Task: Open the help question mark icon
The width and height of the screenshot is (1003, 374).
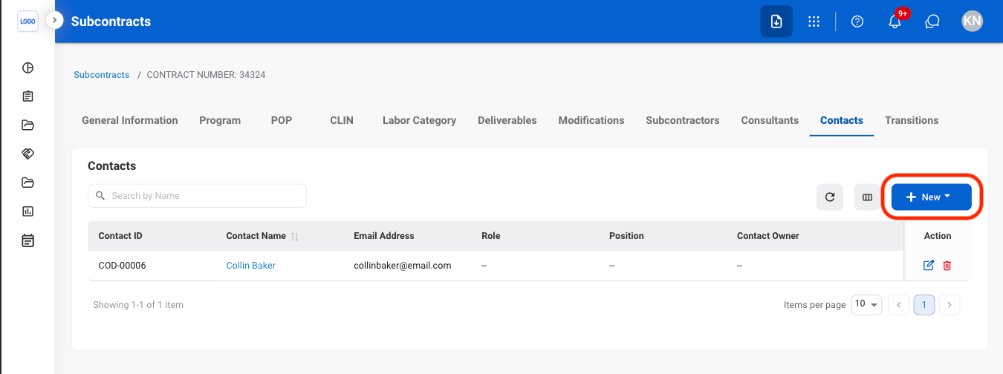Action: coord(857,22)
